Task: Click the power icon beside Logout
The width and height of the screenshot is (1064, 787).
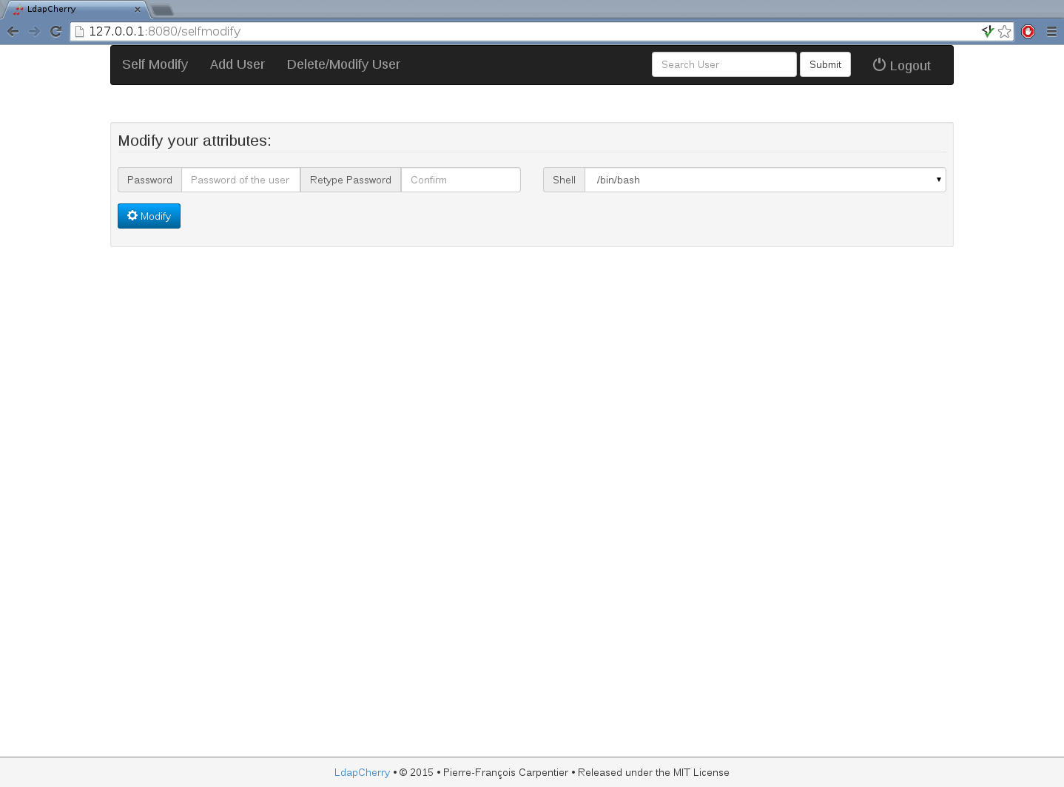Action: click(879, 65)
